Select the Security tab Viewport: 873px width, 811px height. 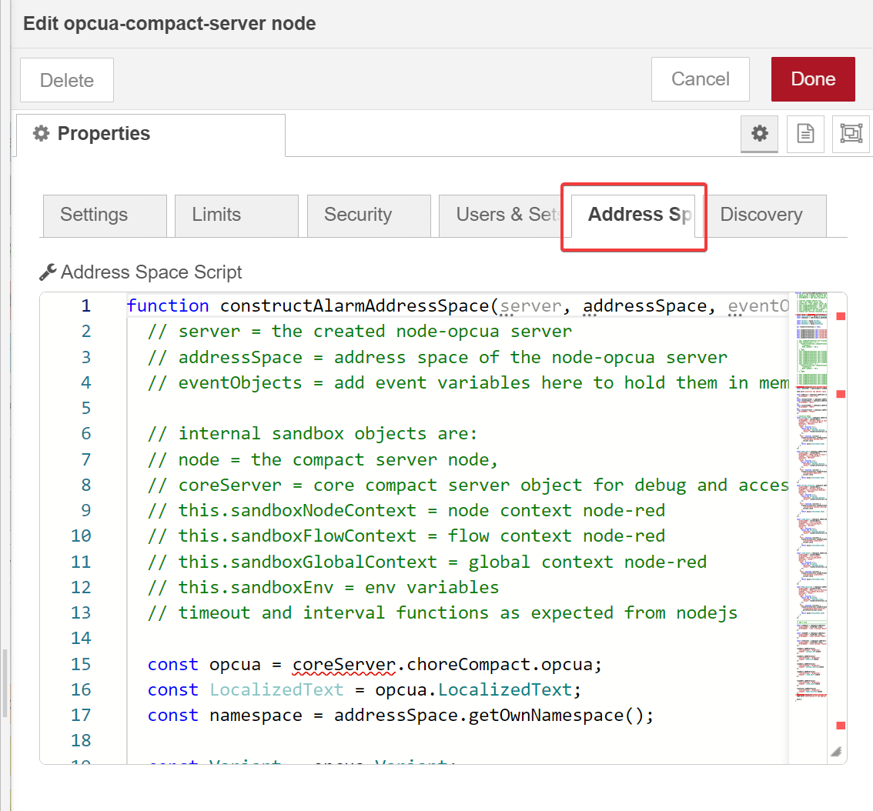point(368,215)
